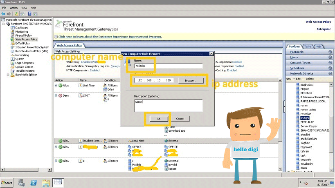This screenshot has width=335, height=188.
Task: Click the Browse... button
Action: point(191,80)
